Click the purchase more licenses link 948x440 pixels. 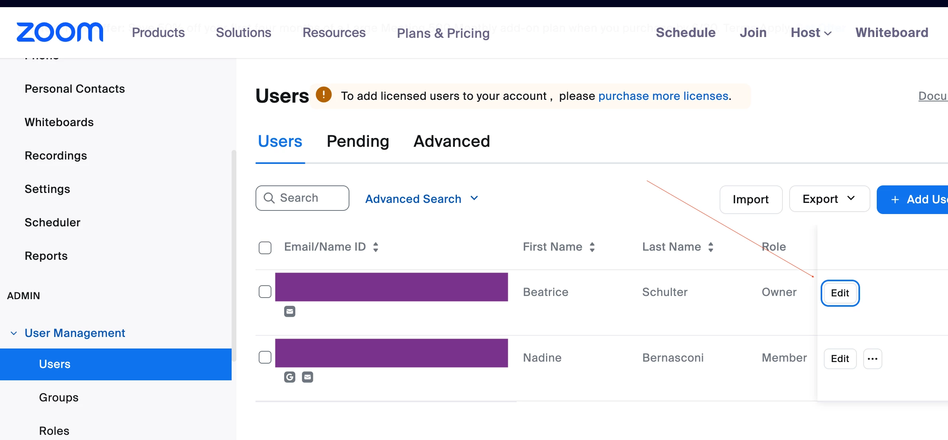663,96
